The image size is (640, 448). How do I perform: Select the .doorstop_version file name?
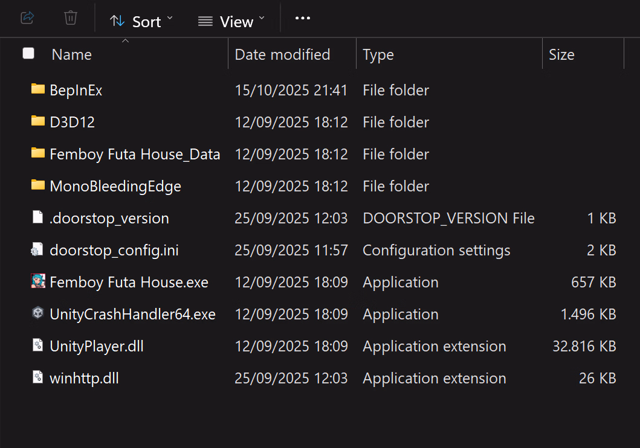pos(109,218)
